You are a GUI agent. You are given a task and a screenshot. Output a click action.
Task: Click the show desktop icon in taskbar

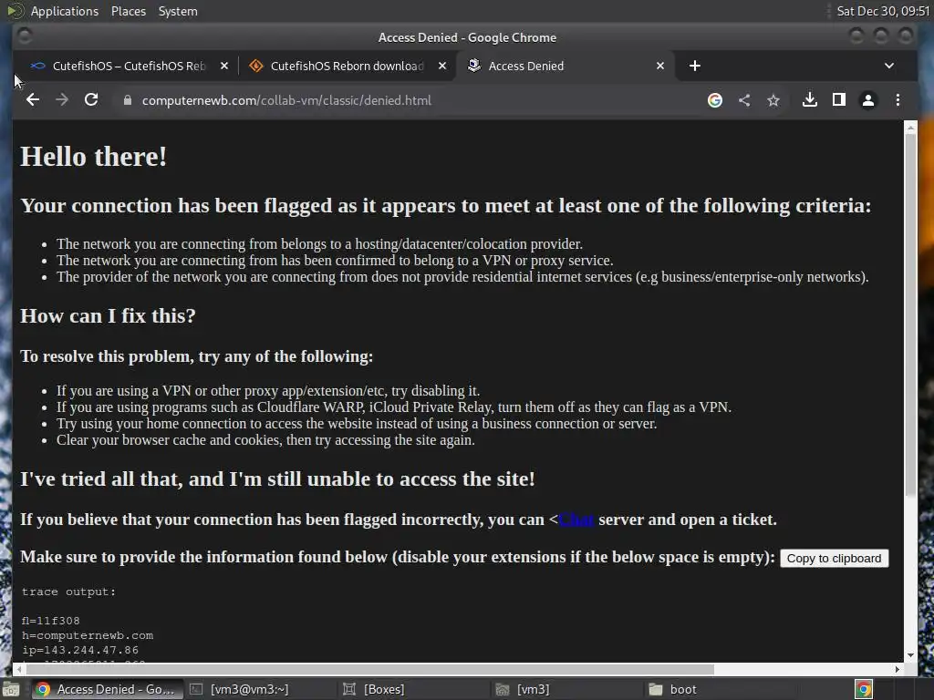click(x=11, y=689)
